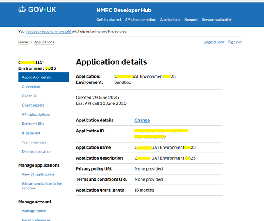Open View all applications
Image resolution: width=264 pixels, height=221 pixels.
pyautogui.click(x=38, y=174)
